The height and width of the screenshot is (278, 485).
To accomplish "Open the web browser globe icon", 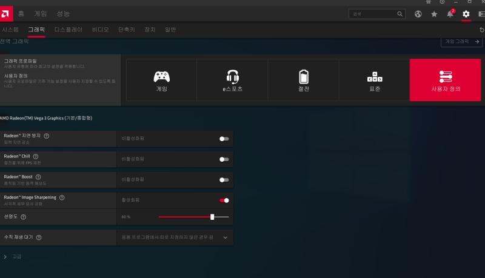I will 418,14.
